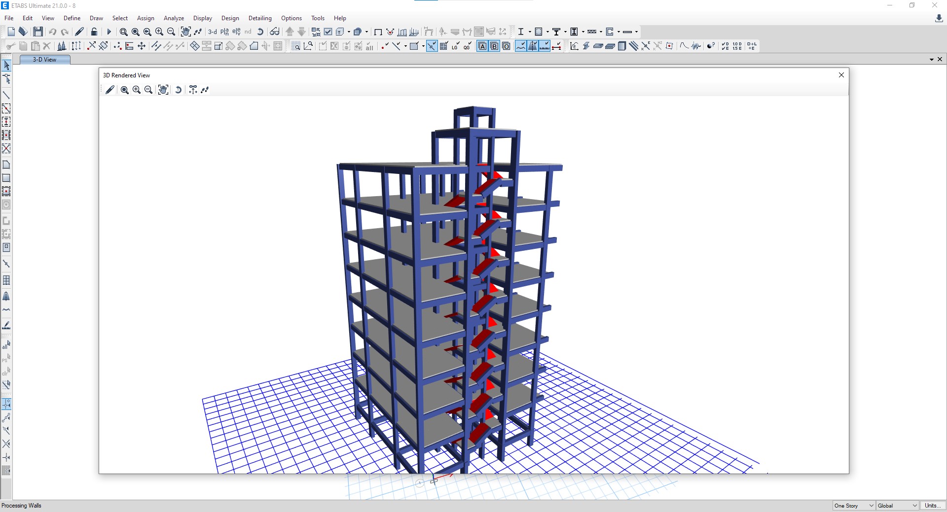Click the Run Analysis play button
The width and height of the screenshot is (947, 512).
click(109, 32)
